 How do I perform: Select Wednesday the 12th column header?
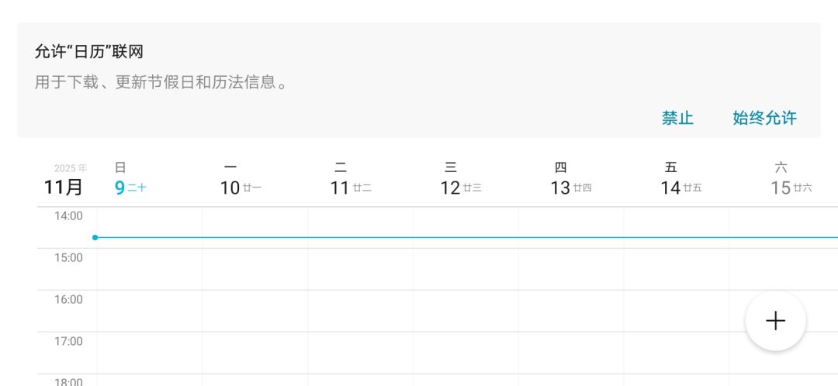click(x=461, y=180)
